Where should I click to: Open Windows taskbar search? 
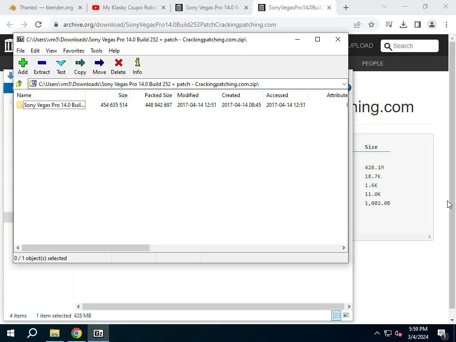pyautogui.click(x=32, y=333)
